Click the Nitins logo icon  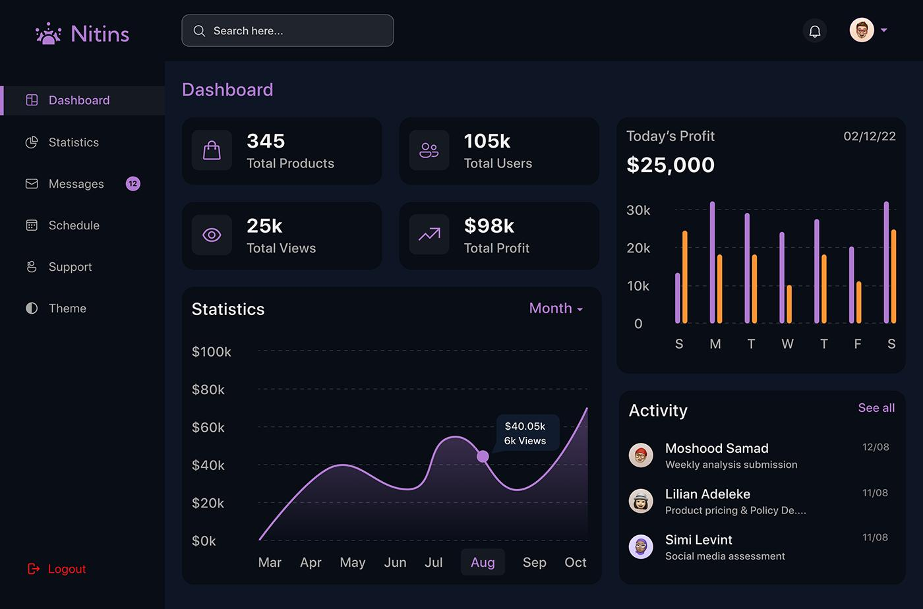point(48,33)
